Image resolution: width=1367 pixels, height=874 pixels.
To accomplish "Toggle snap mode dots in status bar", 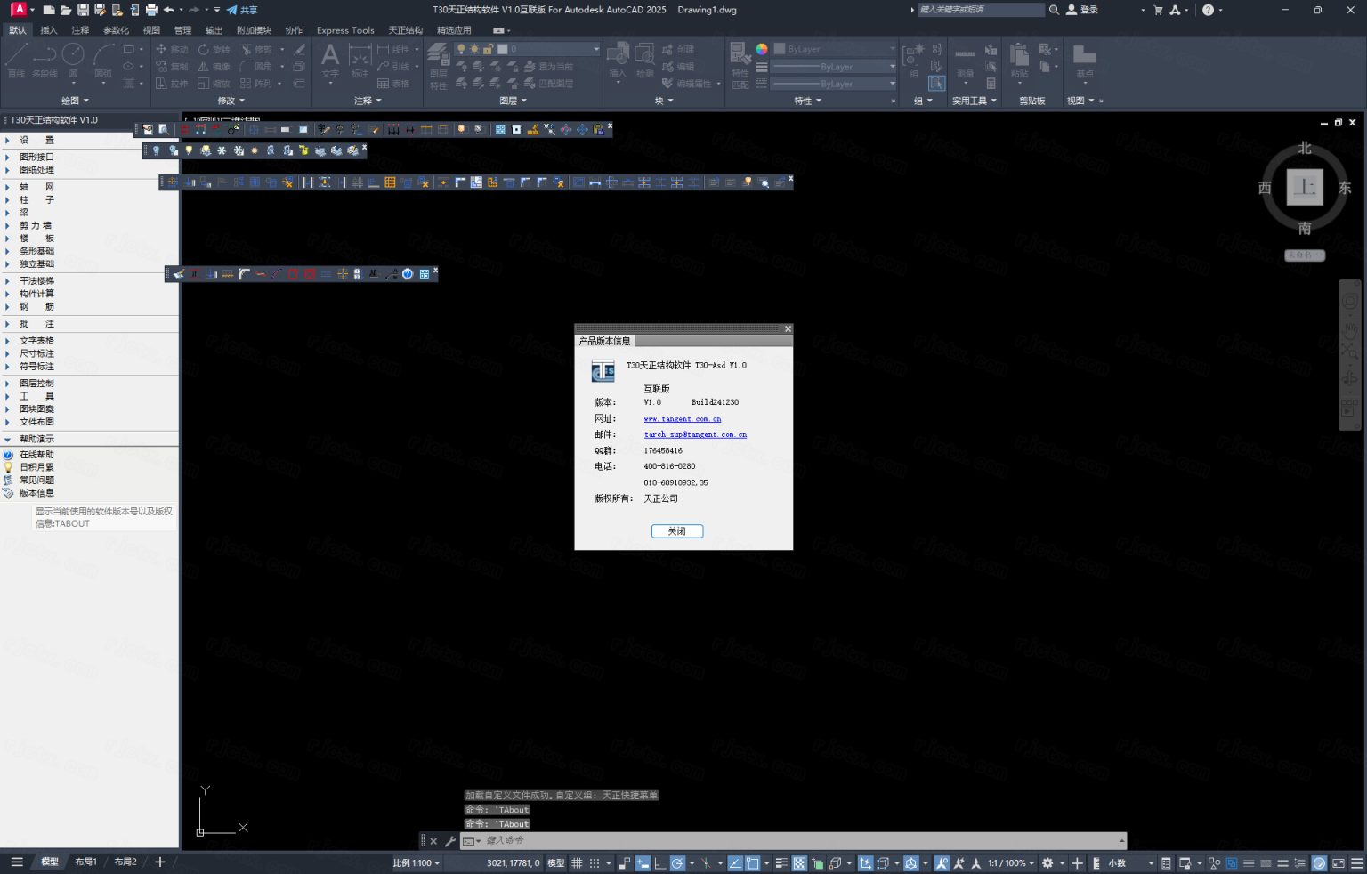I will 595,863.
